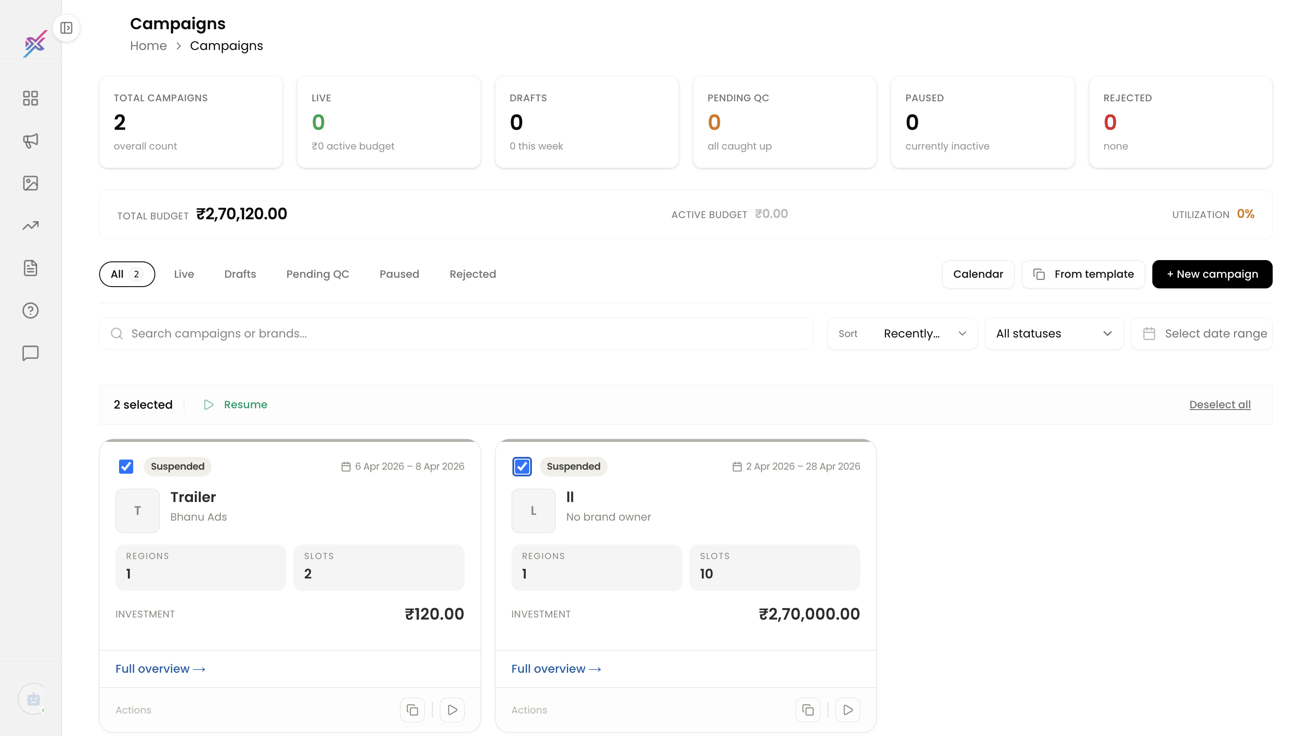
Task: Resume the Trailer campaign via play icon
Action: [x=452, y=710]
